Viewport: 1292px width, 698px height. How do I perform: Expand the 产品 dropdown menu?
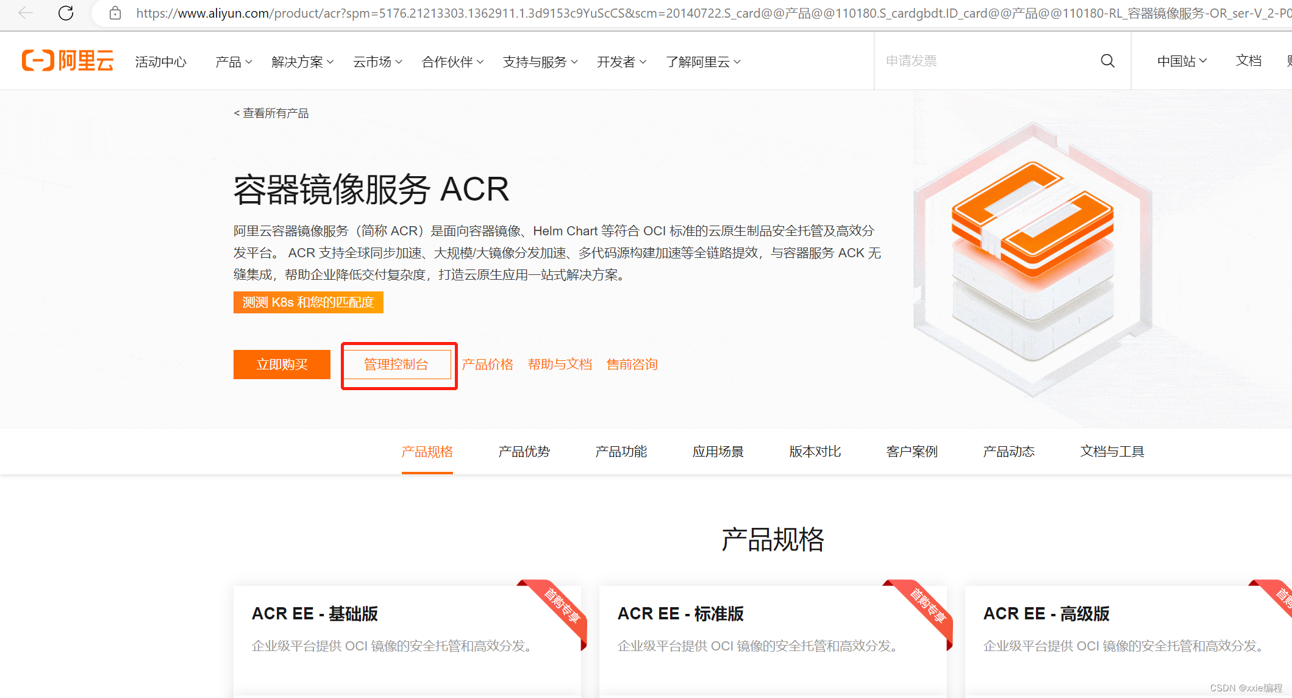tap(234, 62)
